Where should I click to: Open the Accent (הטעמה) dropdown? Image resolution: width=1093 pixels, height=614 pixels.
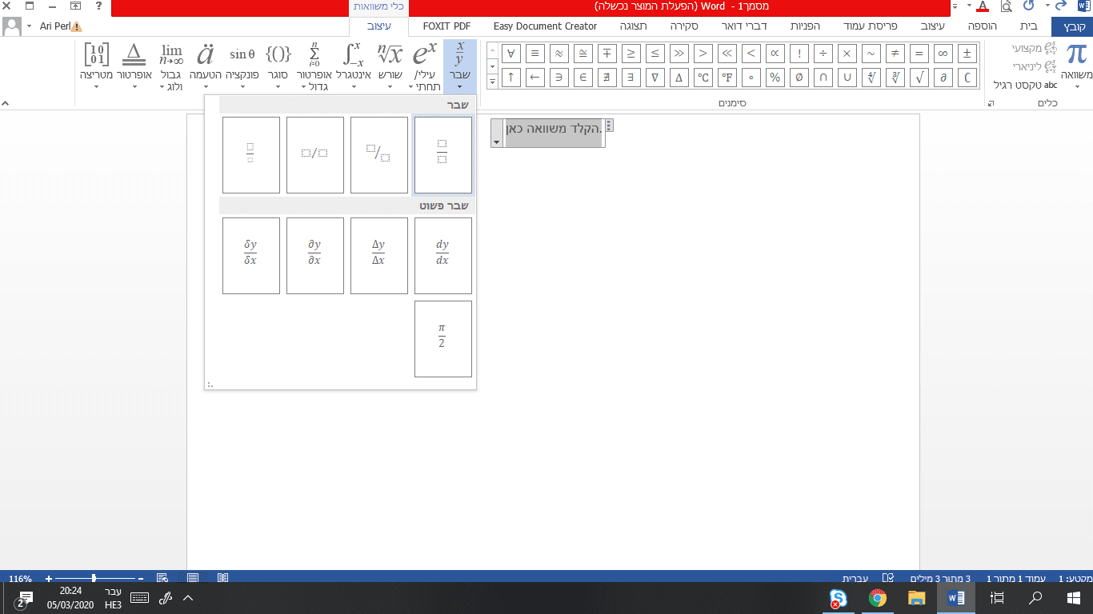(x=206, y=66)
